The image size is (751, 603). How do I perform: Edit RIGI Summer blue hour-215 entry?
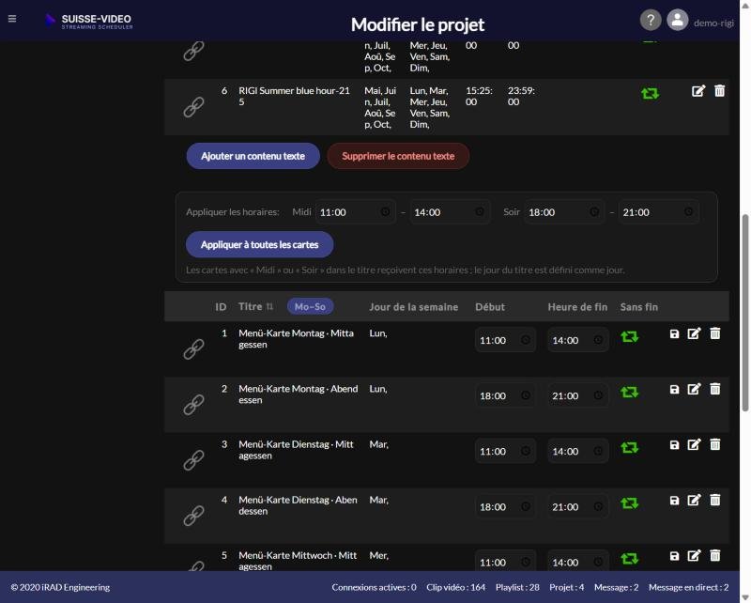tap(698, 90)
